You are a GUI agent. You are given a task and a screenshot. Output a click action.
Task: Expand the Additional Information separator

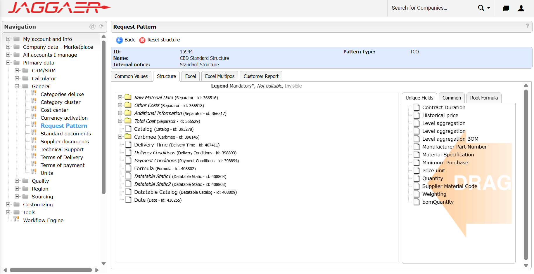pos(120,113)
